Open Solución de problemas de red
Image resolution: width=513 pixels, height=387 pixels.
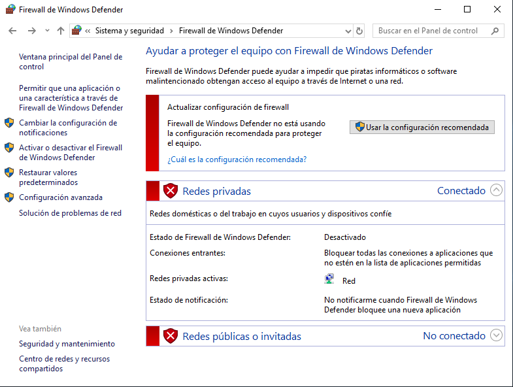(x=71, y=213)
